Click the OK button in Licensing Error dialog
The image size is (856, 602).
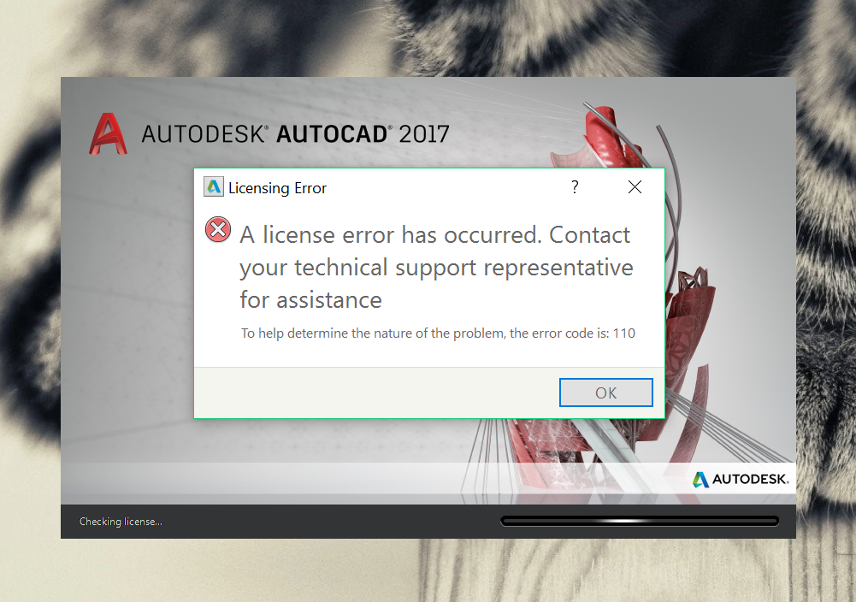606,392
